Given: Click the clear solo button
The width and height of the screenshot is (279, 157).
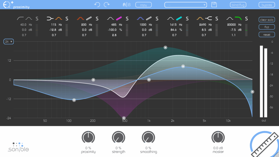Looking at the screenshot, I should pos(267,20).
